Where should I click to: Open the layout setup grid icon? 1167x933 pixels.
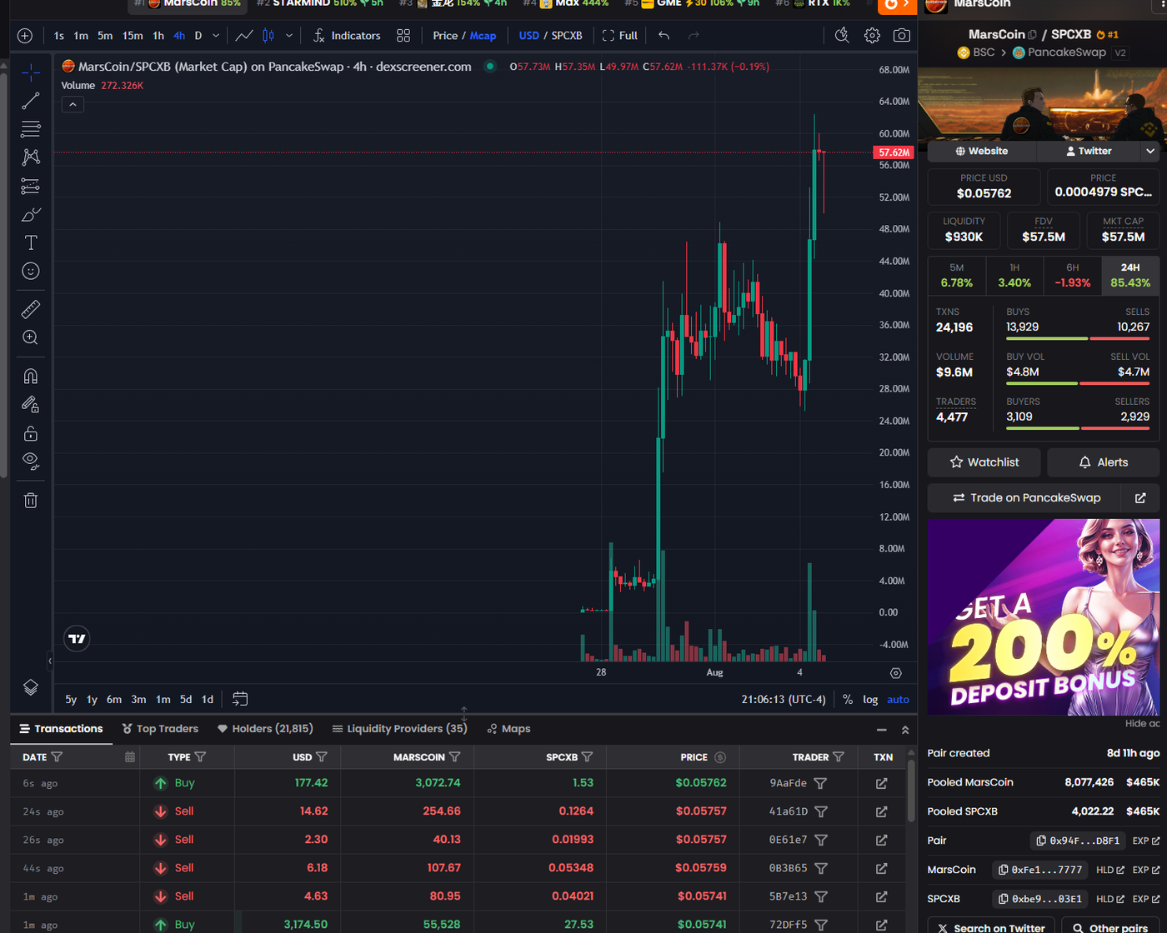click(403, 36)
